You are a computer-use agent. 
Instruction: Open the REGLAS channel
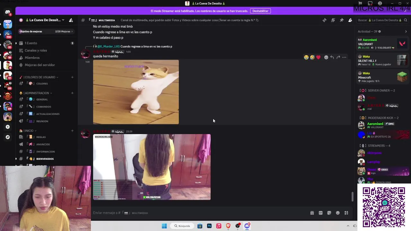[47, 137]
